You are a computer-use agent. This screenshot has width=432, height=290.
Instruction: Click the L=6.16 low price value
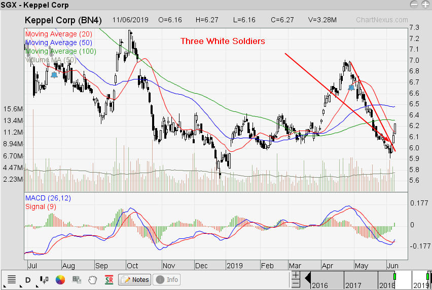tap(244, 20)
